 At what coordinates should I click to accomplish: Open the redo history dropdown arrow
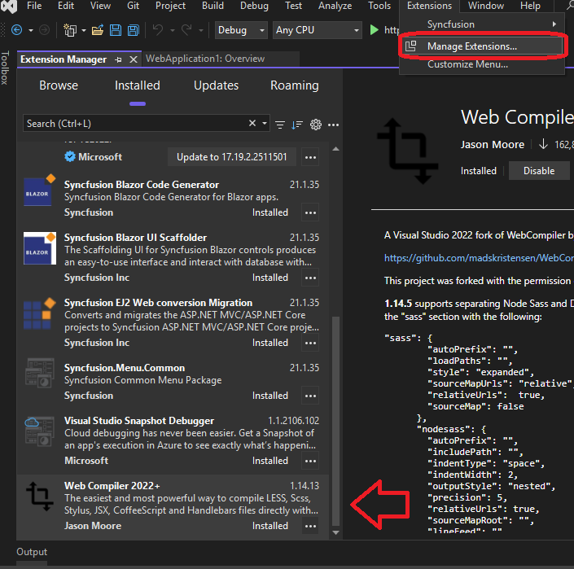[200, 30]
